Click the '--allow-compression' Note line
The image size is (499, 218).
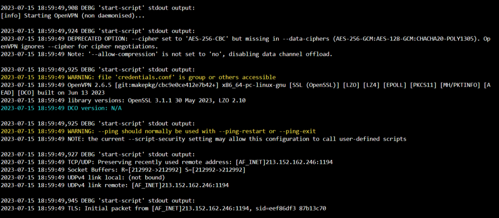pyautogui.click(x=167, y=54)
